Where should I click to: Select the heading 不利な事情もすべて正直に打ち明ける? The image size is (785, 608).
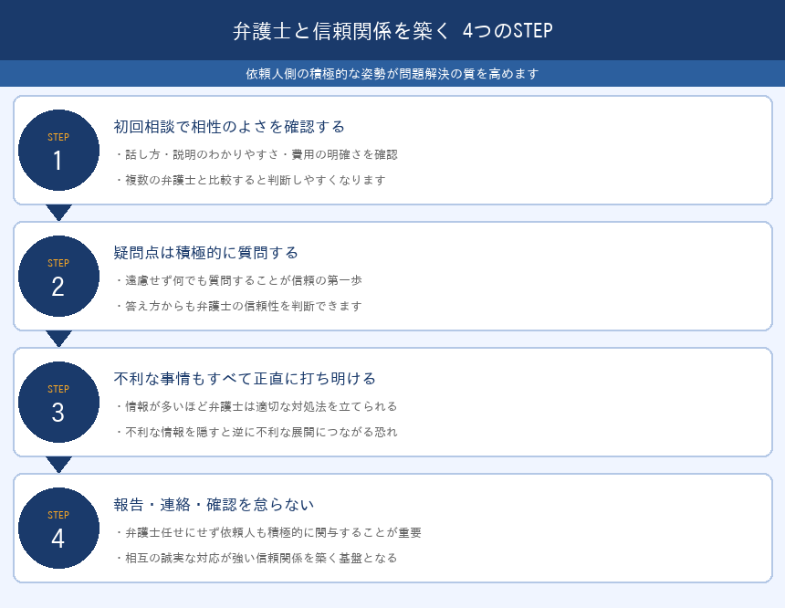coord(245,378)
